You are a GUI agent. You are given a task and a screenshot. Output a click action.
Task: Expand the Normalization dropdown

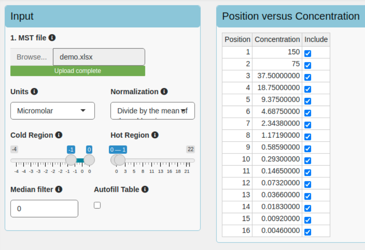tap(153, 111)
